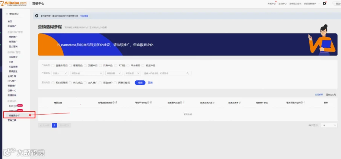Click the 重置 reset link
The height and width of the screenshot is (159, 341).
[150, 83]
